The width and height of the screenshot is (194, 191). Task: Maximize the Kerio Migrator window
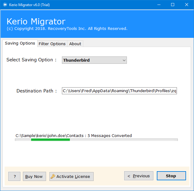[173, 5]
